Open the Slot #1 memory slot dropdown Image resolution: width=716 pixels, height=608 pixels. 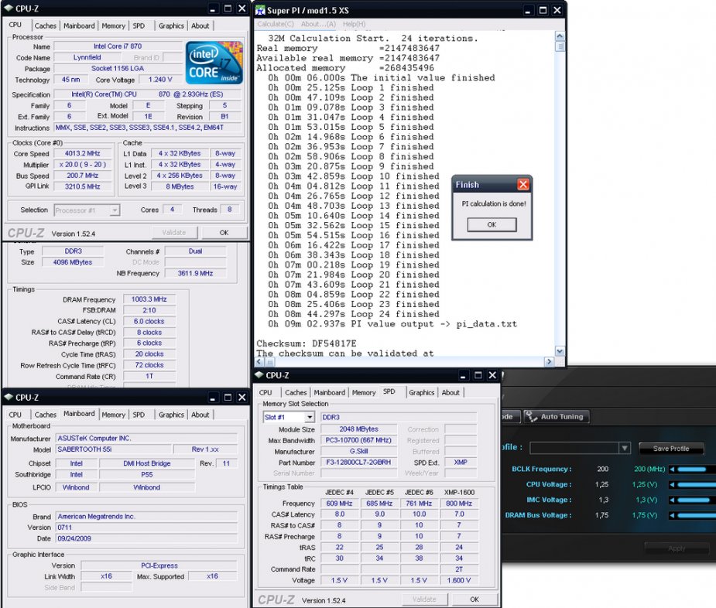(310, 417)
